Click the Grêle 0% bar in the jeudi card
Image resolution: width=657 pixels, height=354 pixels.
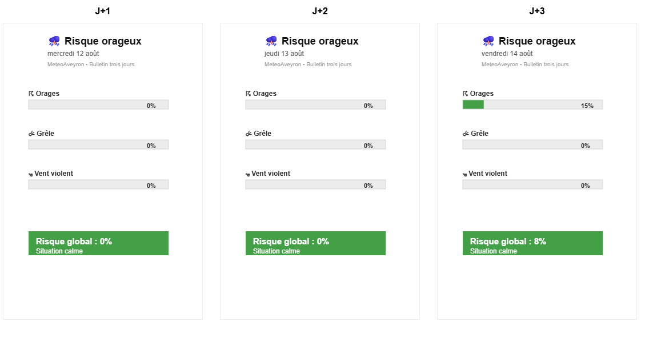pyautogui.click(x=315, y=144)
